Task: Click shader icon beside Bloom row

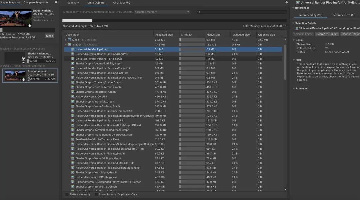Action: coord(73,154)
